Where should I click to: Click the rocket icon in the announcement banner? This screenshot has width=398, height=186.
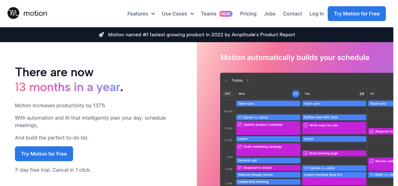pyautogui.click(x=101, y=35)
